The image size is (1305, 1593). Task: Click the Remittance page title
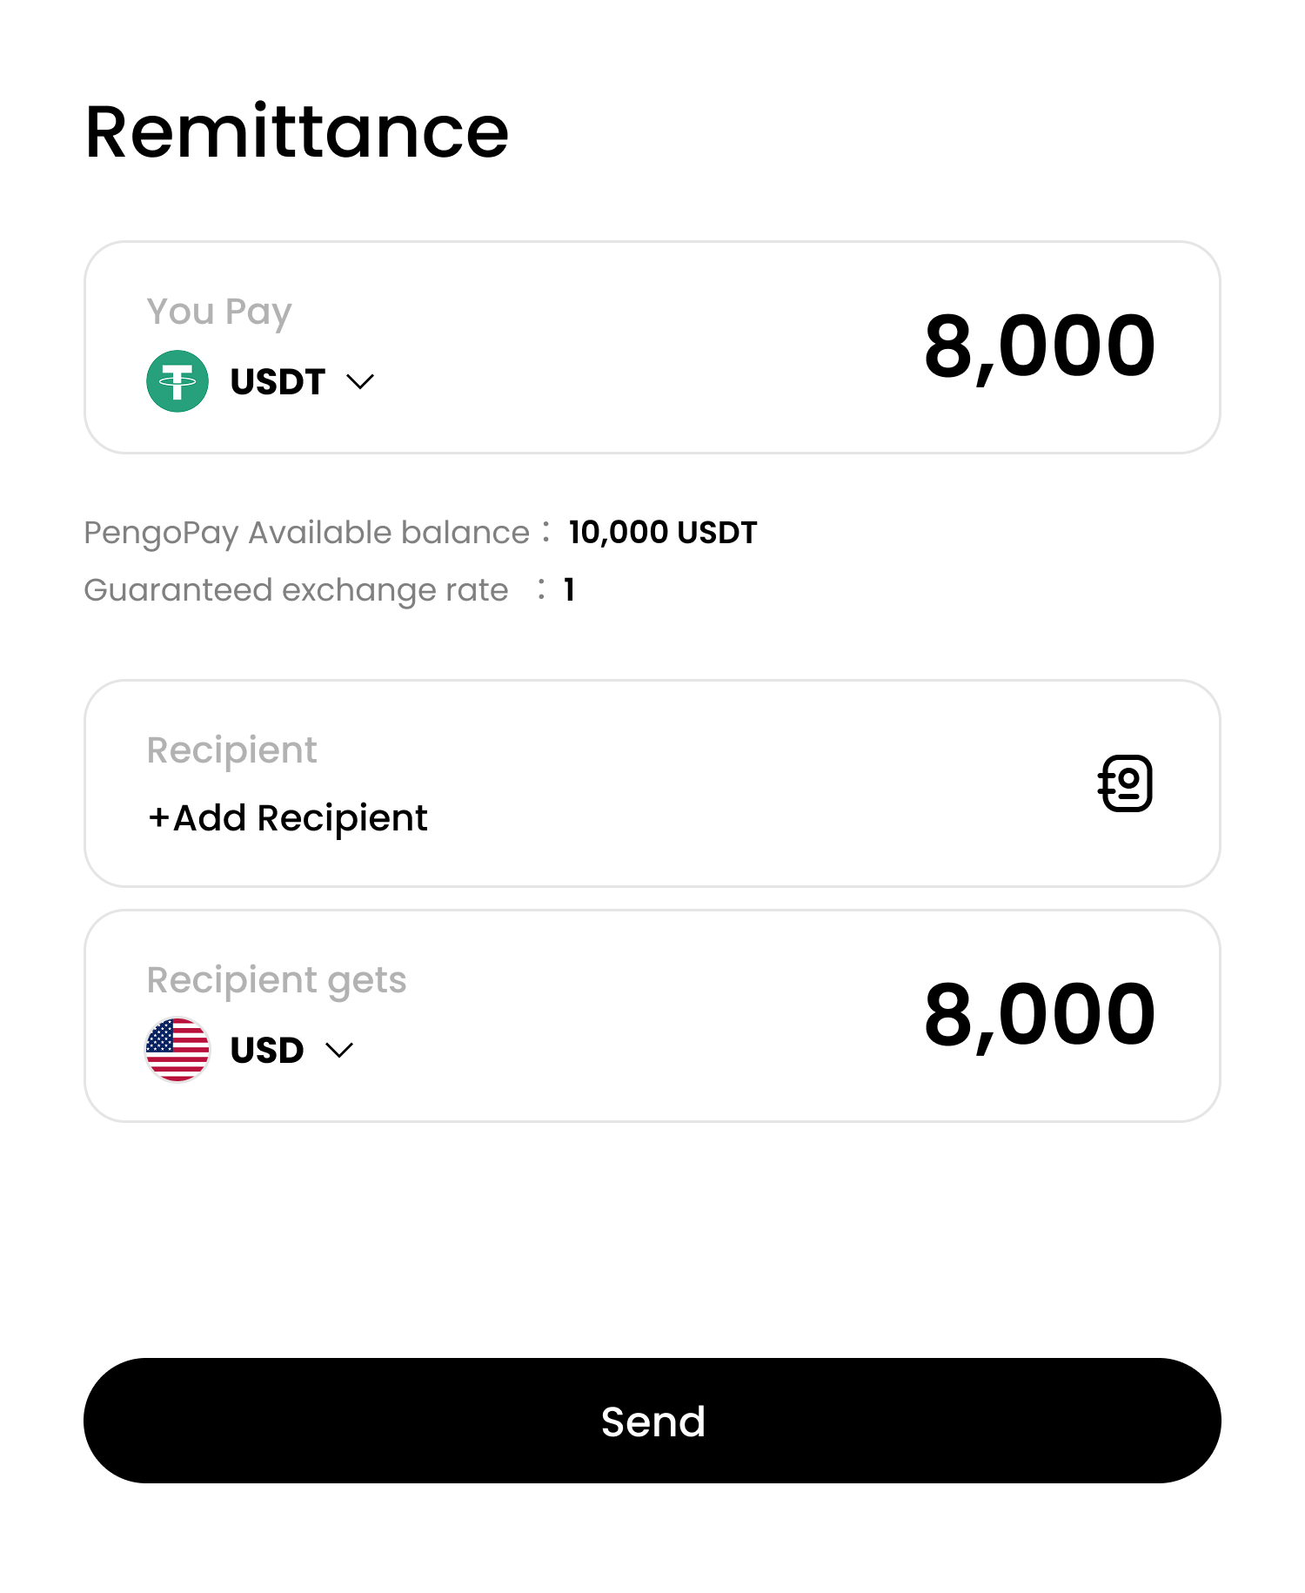click(x=297, y=132)
